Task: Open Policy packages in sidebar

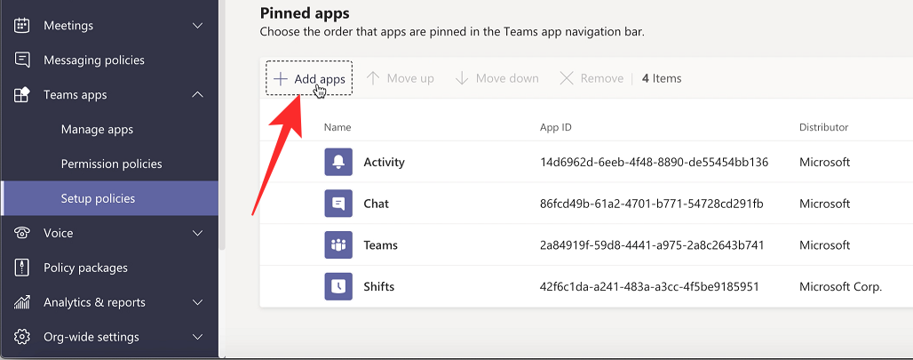Action: [x=85, y=268]
